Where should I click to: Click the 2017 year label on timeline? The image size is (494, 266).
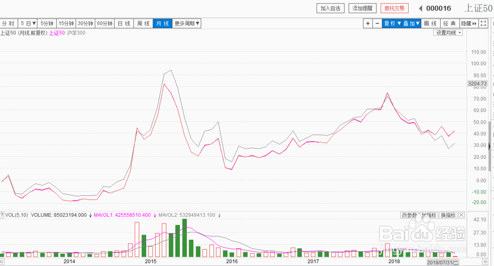pos(313,261)
